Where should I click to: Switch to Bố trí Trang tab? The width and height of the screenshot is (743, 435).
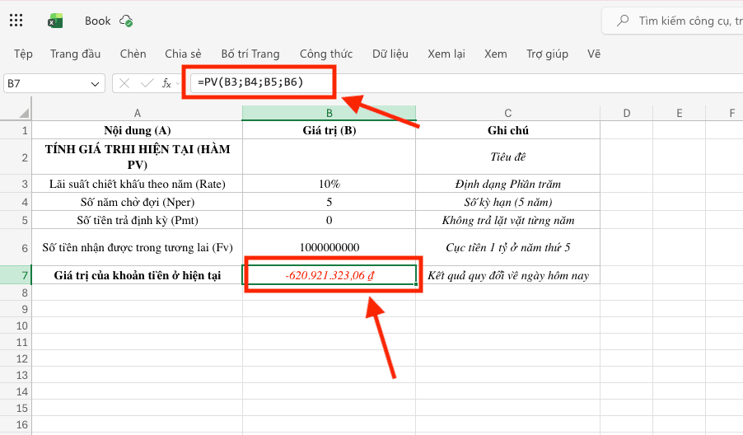250,54
